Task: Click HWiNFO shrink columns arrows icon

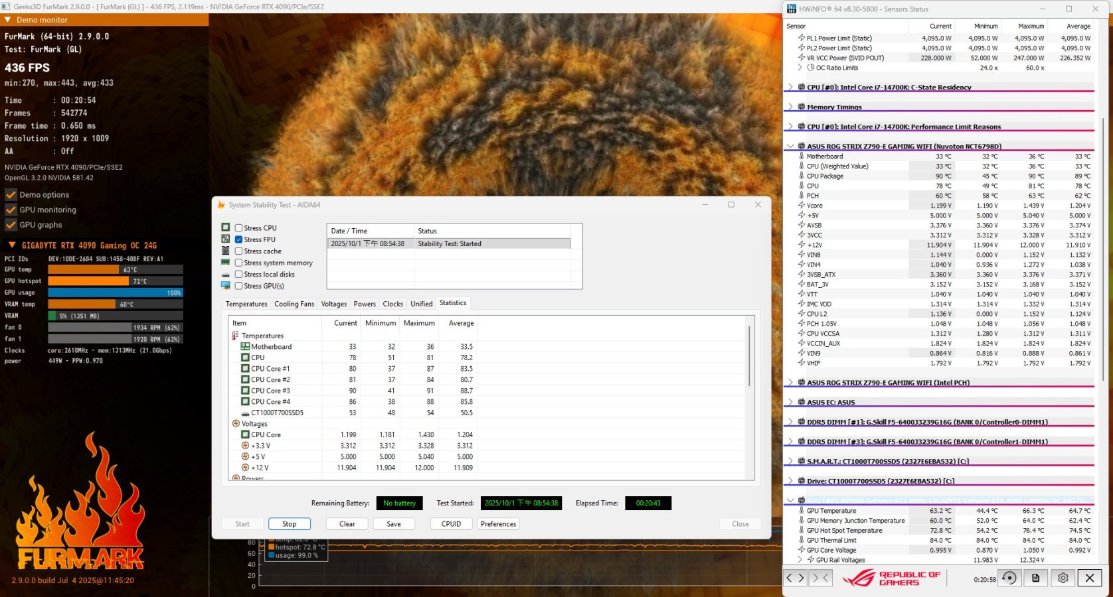Action: [x=820, y=578]
